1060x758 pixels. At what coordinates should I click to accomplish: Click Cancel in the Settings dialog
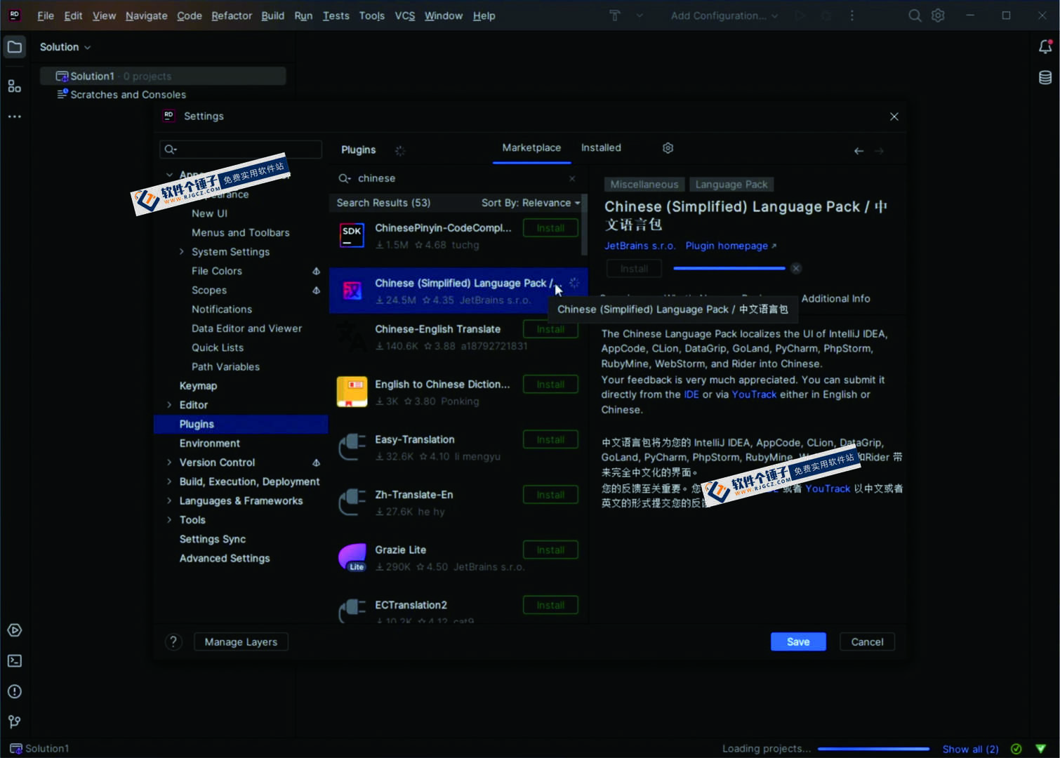[867, 641]
